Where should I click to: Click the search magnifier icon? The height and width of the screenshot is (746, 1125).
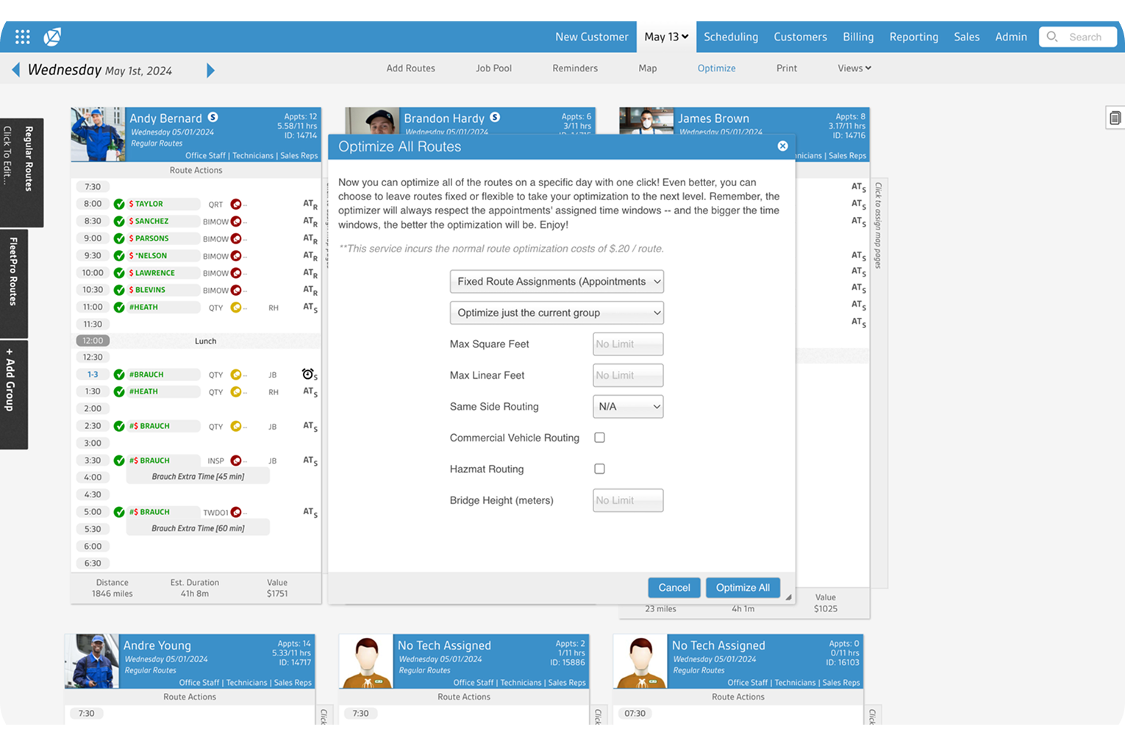pyautogui.click(x=1052, y=37)
